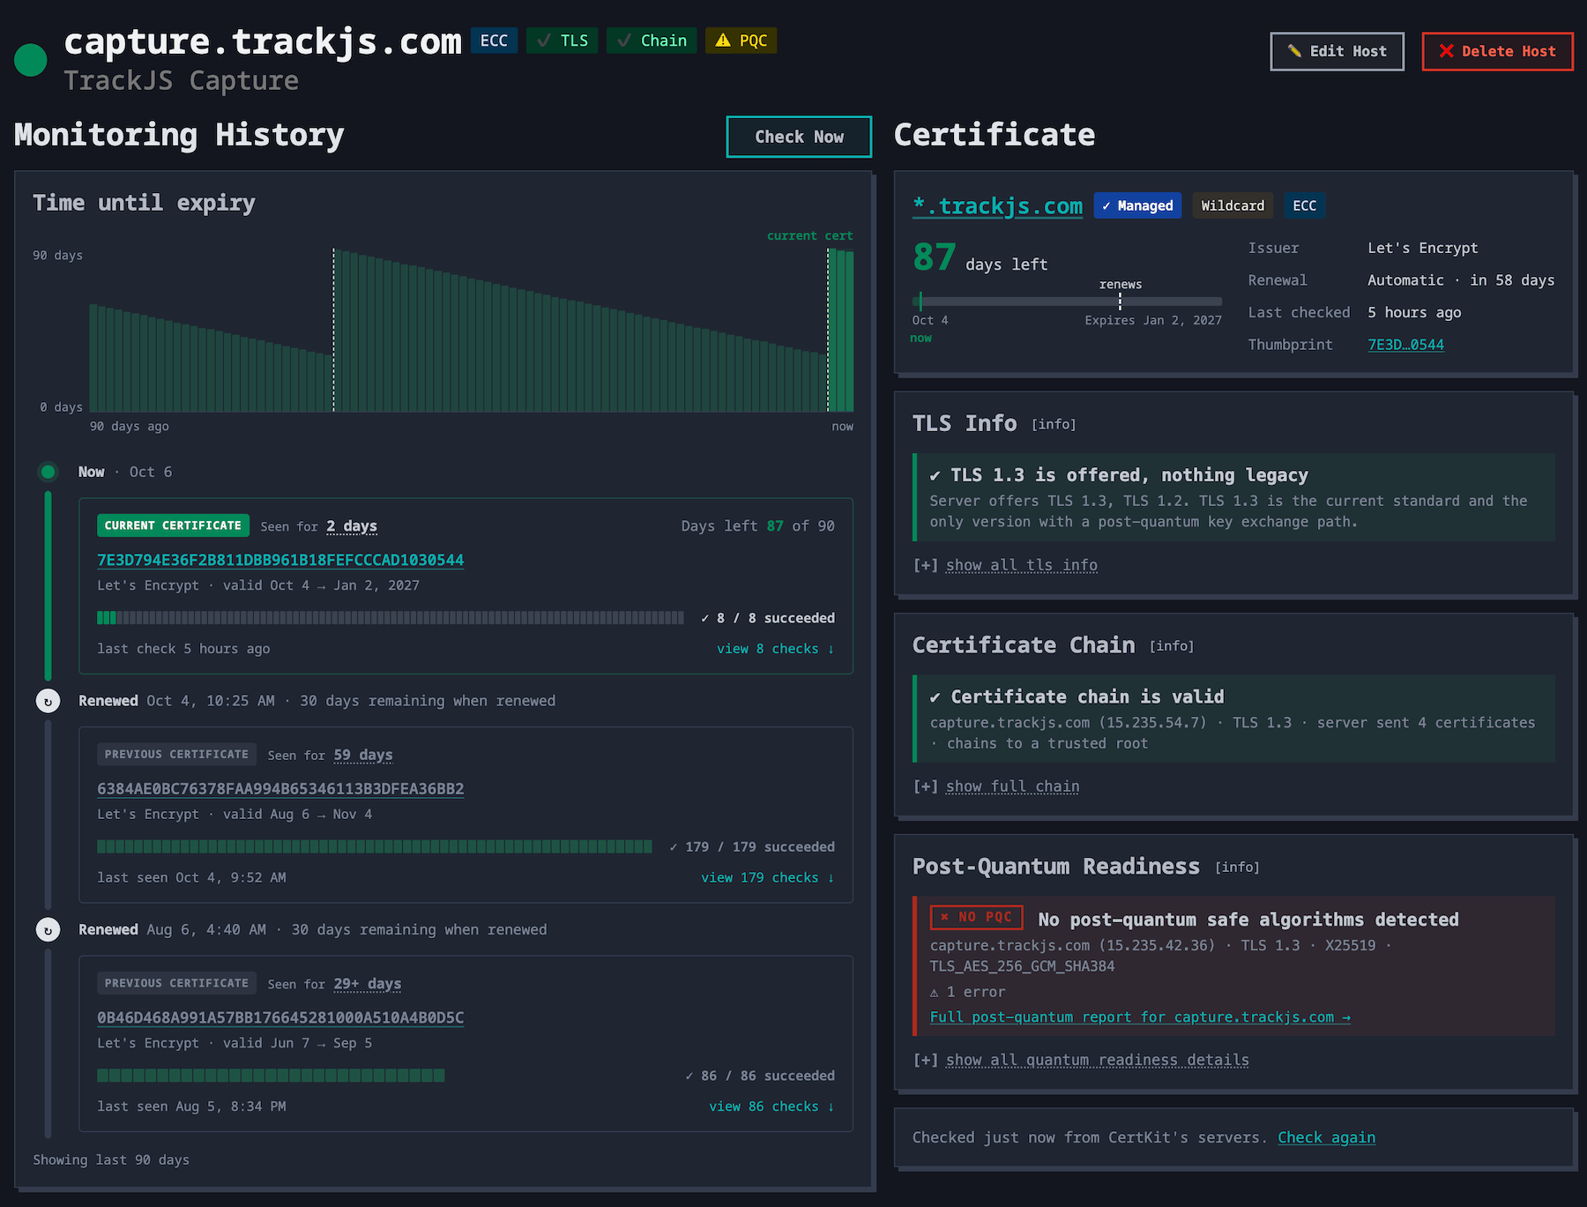
Task: Click the 'Showing last 90 days' footer
Action: (111, 1160)
